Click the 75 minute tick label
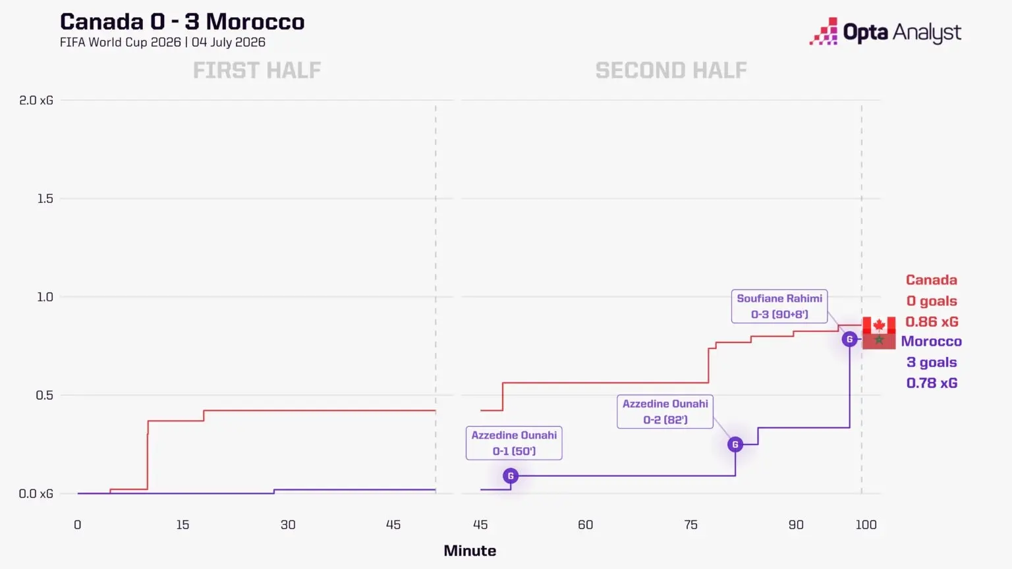The width and height of the screenshot is (1012, 569). [x=690, y=525]
